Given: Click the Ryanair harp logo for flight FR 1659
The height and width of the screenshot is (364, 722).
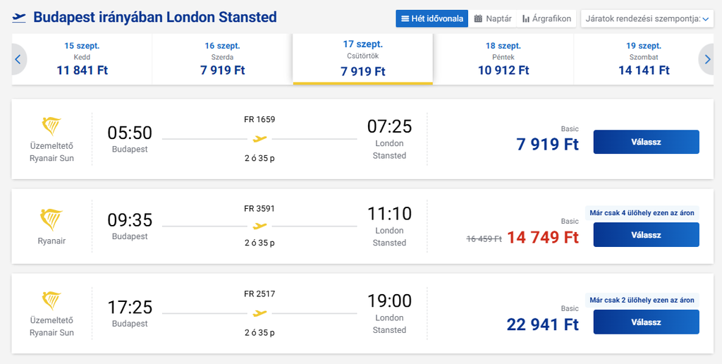Looking at the screenshot, I should click(x=51, y=127).
